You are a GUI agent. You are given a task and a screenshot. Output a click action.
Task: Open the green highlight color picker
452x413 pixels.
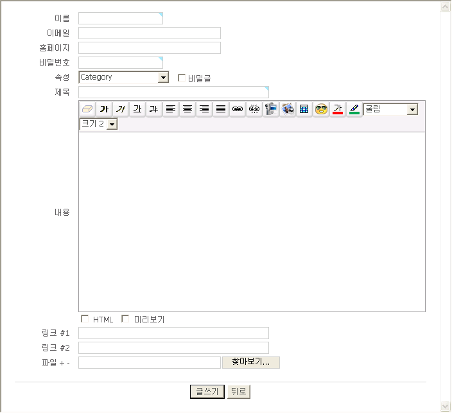(x=354, y=109)
